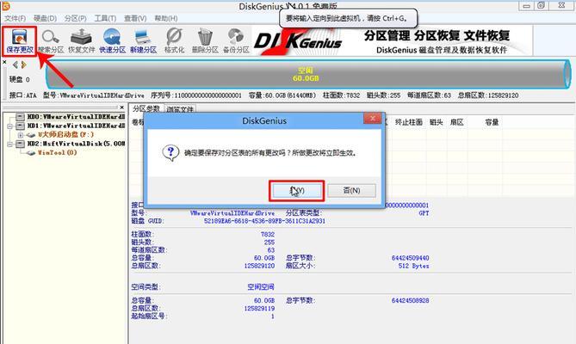Click the 保存更改 (Save Changes) toolbar icon
The image size is (576, 344).
tap(20, 41)
